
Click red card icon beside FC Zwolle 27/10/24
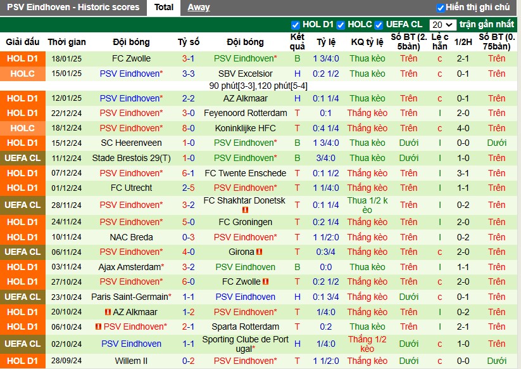[x=265, y=282]
